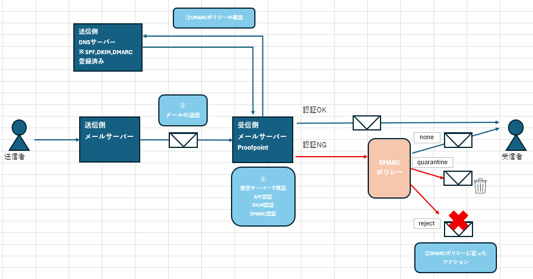Click the sender person icon labeled 送信者
Screen dimensions: 533x279
[19, 136]
